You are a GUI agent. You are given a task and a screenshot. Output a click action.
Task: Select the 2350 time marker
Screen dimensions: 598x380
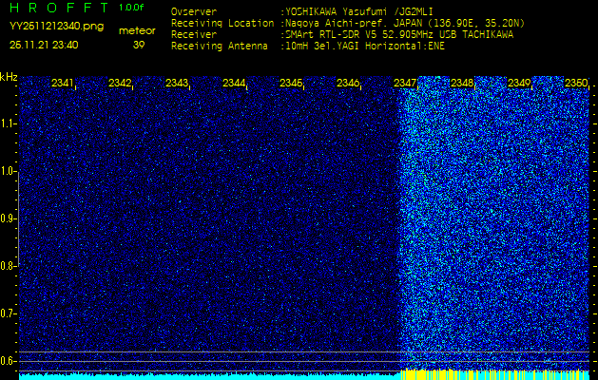click(576, 84)
